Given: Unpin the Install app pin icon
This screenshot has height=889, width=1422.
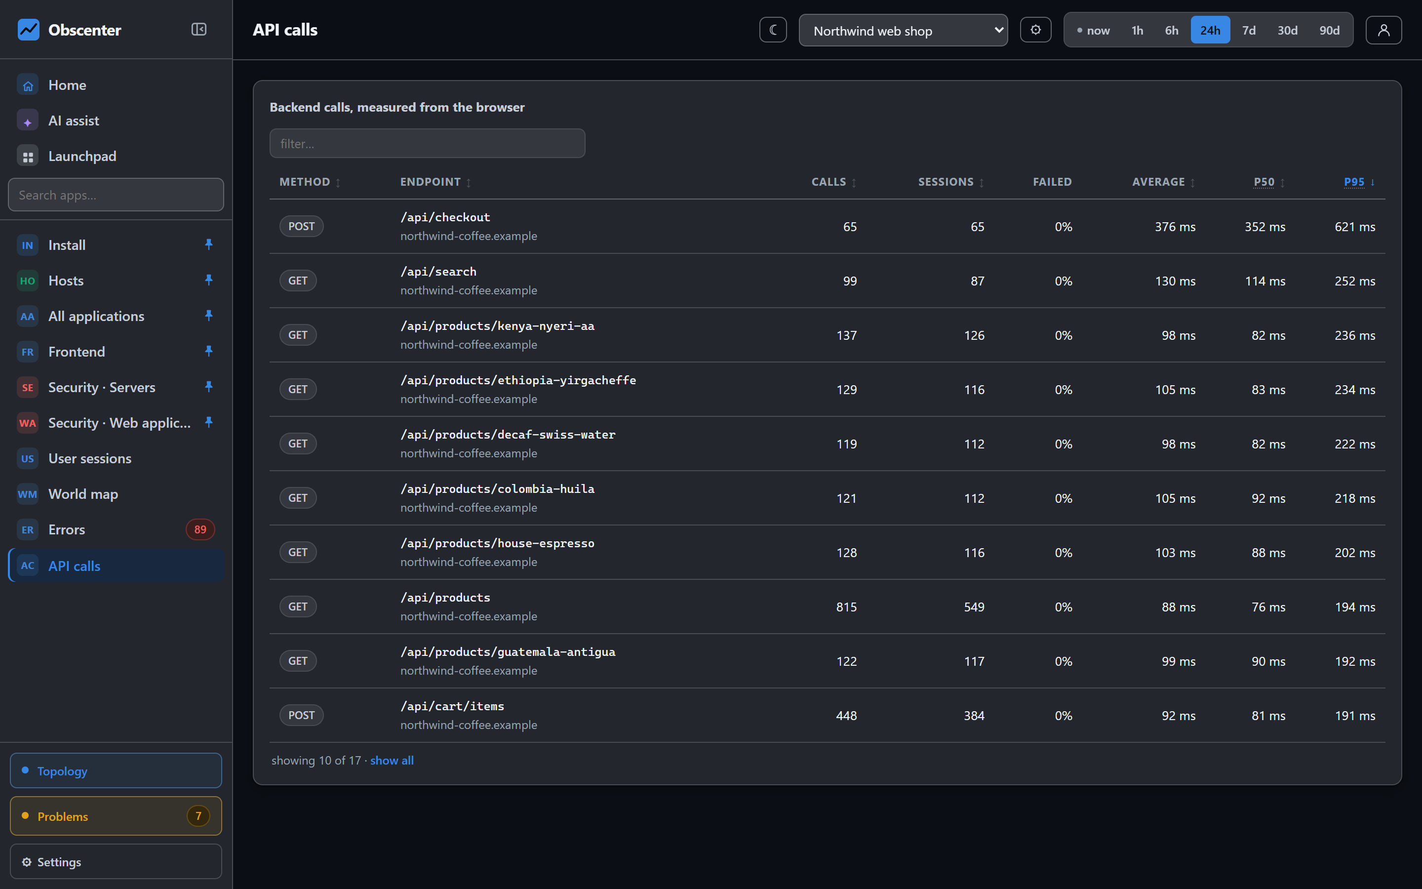Looking at the screenshot, I should [208, 244].
